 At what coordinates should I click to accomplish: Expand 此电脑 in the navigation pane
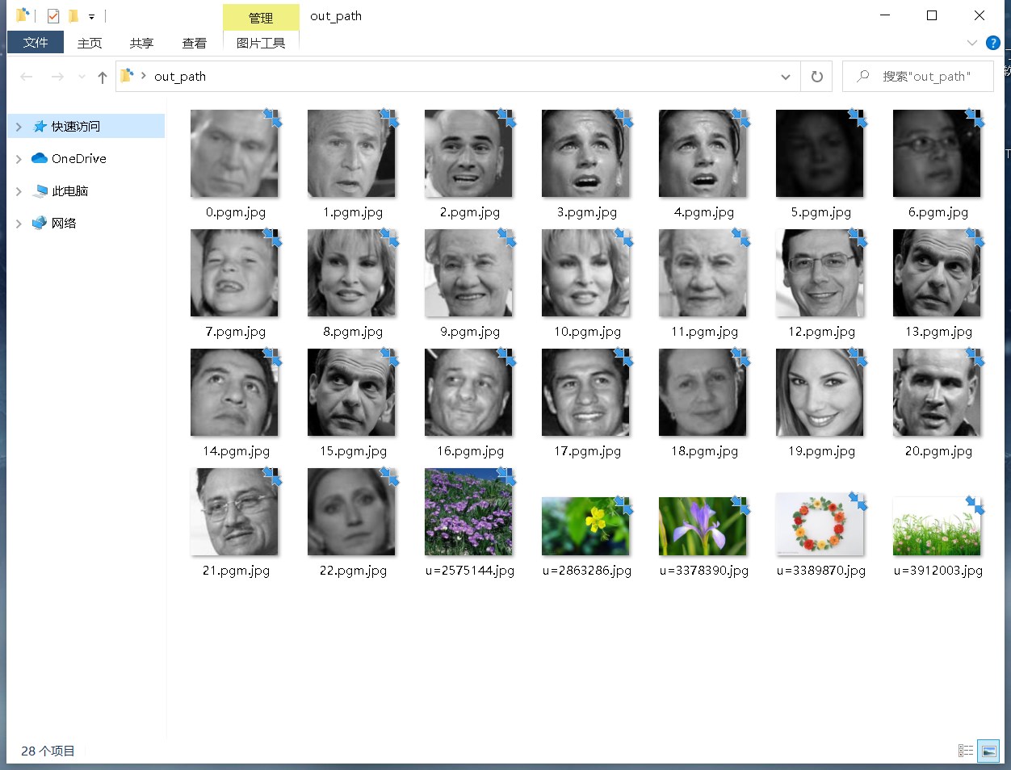coord(18,190)
